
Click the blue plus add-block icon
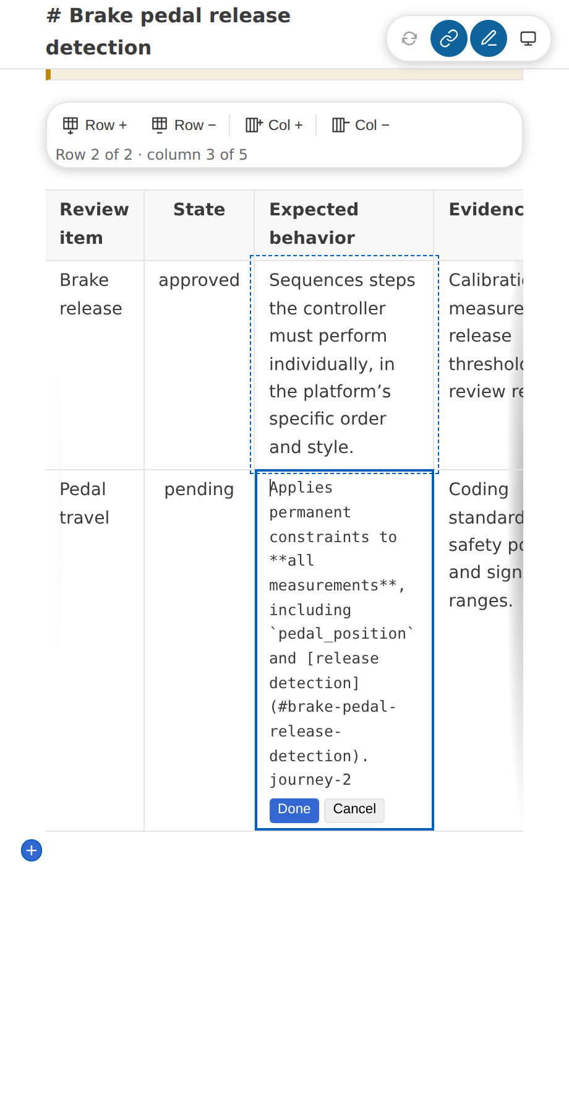pyautogui.click(x=32, y=850)
